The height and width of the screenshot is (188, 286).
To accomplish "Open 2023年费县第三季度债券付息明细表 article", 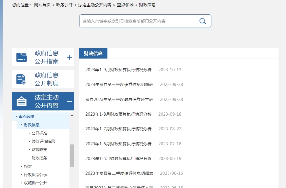I will 119,84.
